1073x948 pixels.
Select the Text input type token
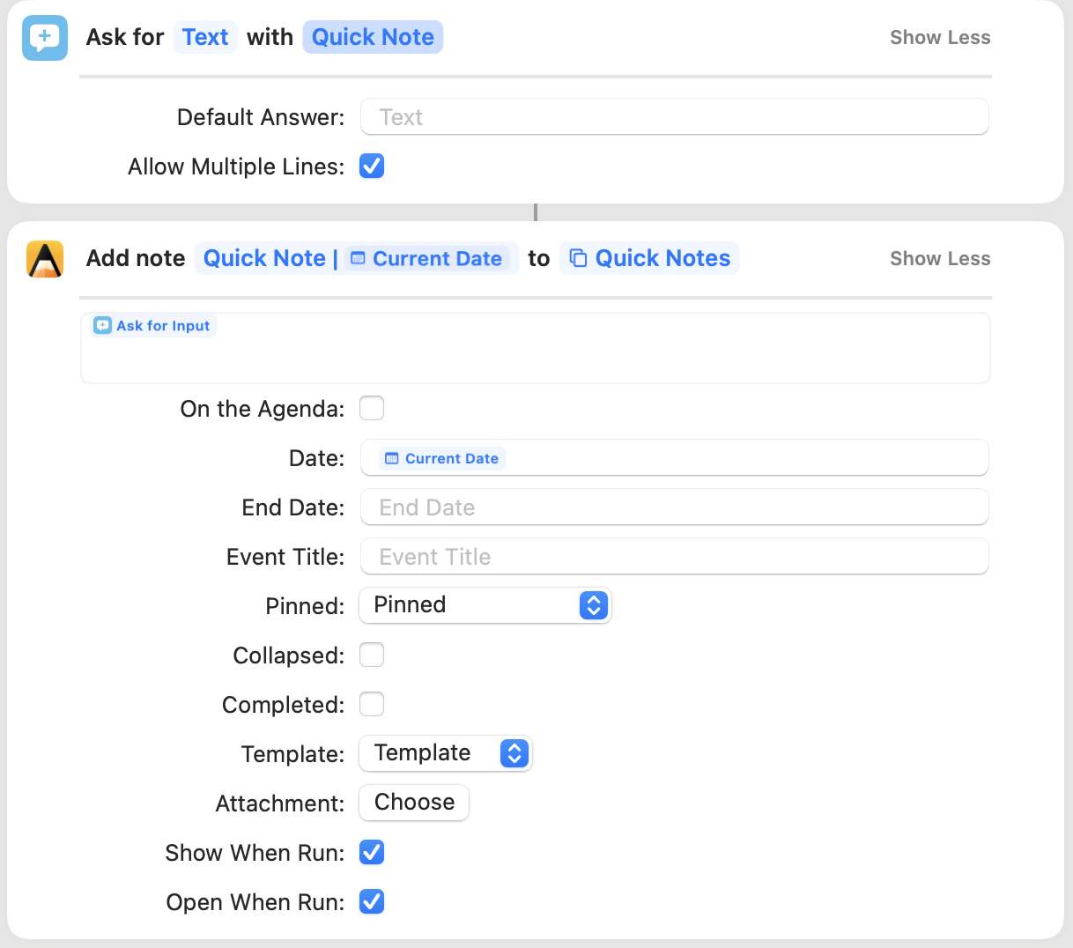[205, 37]
